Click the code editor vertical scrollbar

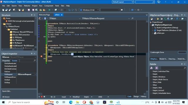147,56
